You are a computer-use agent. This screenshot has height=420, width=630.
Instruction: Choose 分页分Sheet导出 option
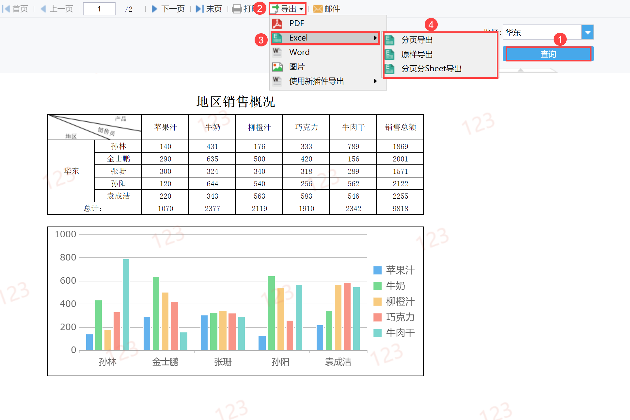tap(431, 69)
